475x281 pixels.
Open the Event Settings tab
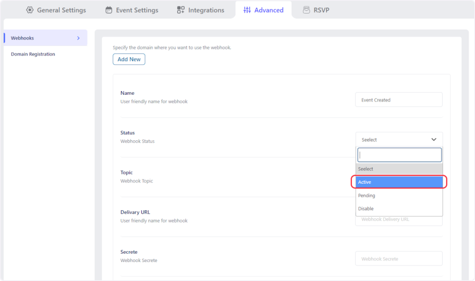click(x=137, y=10)
